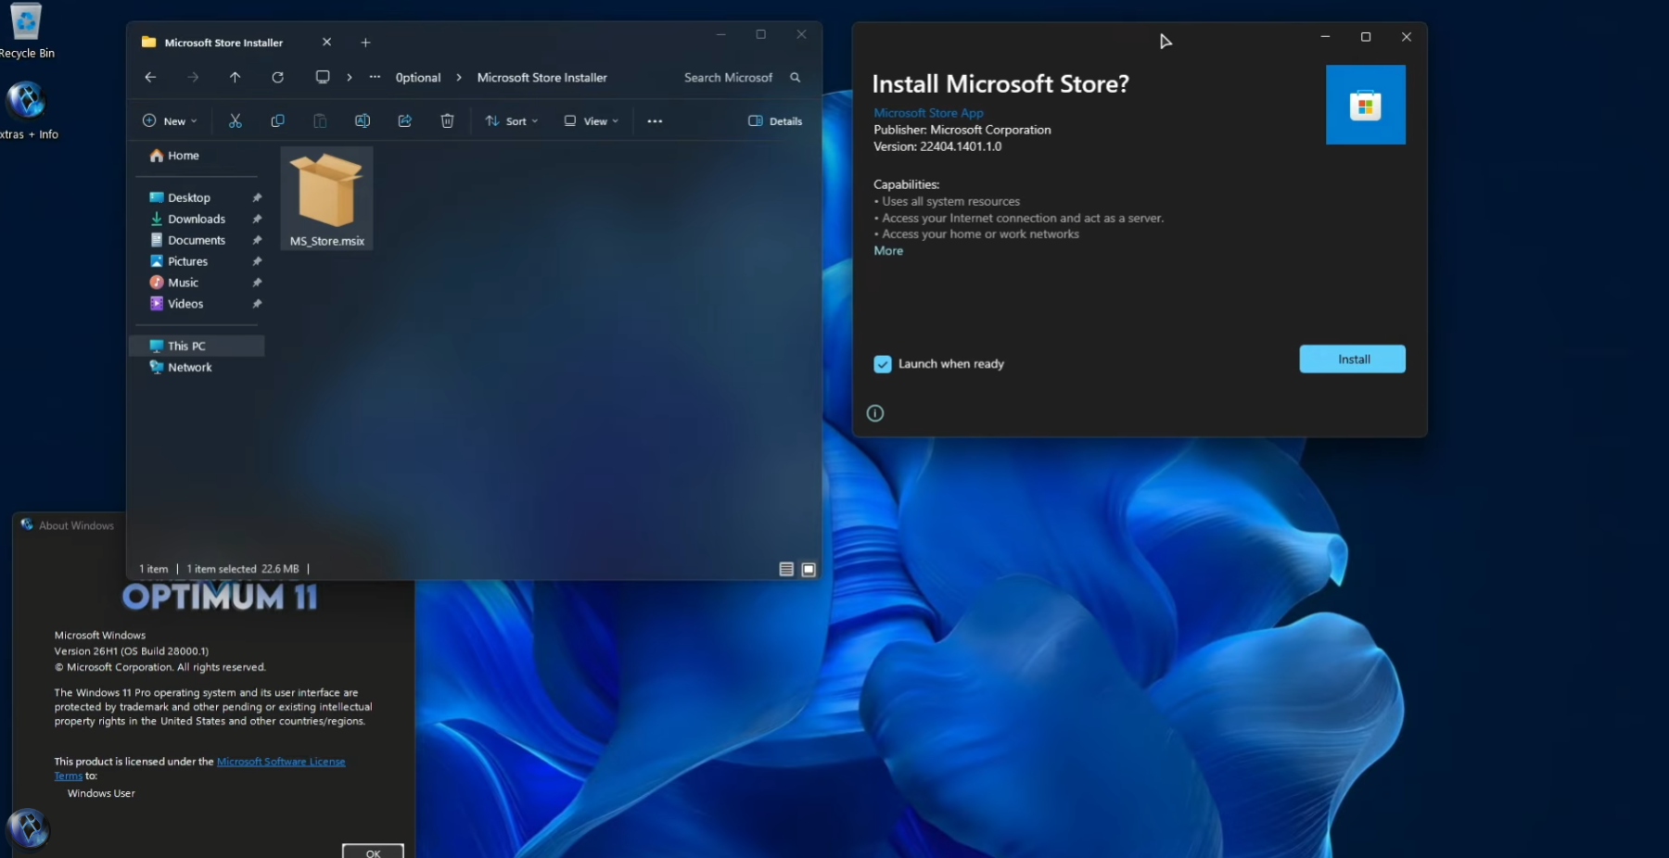Open the See more ellipsis in Explorer toolbar
Viewport: 1669px width, 858px height.
pos(655,121)
